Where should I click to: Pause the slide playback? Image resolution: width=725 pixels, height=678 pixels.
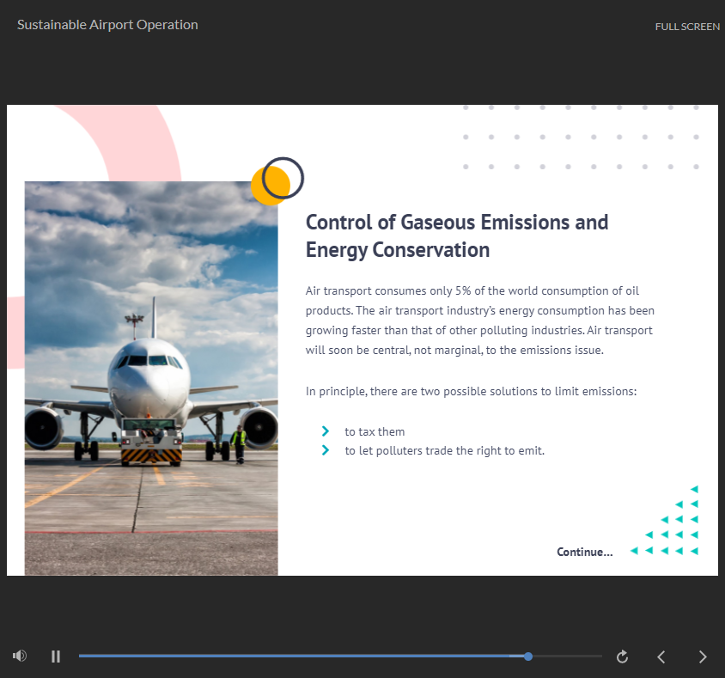click(56, 657)
